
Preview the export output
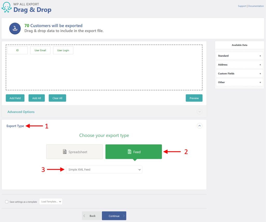click(194, 98)
